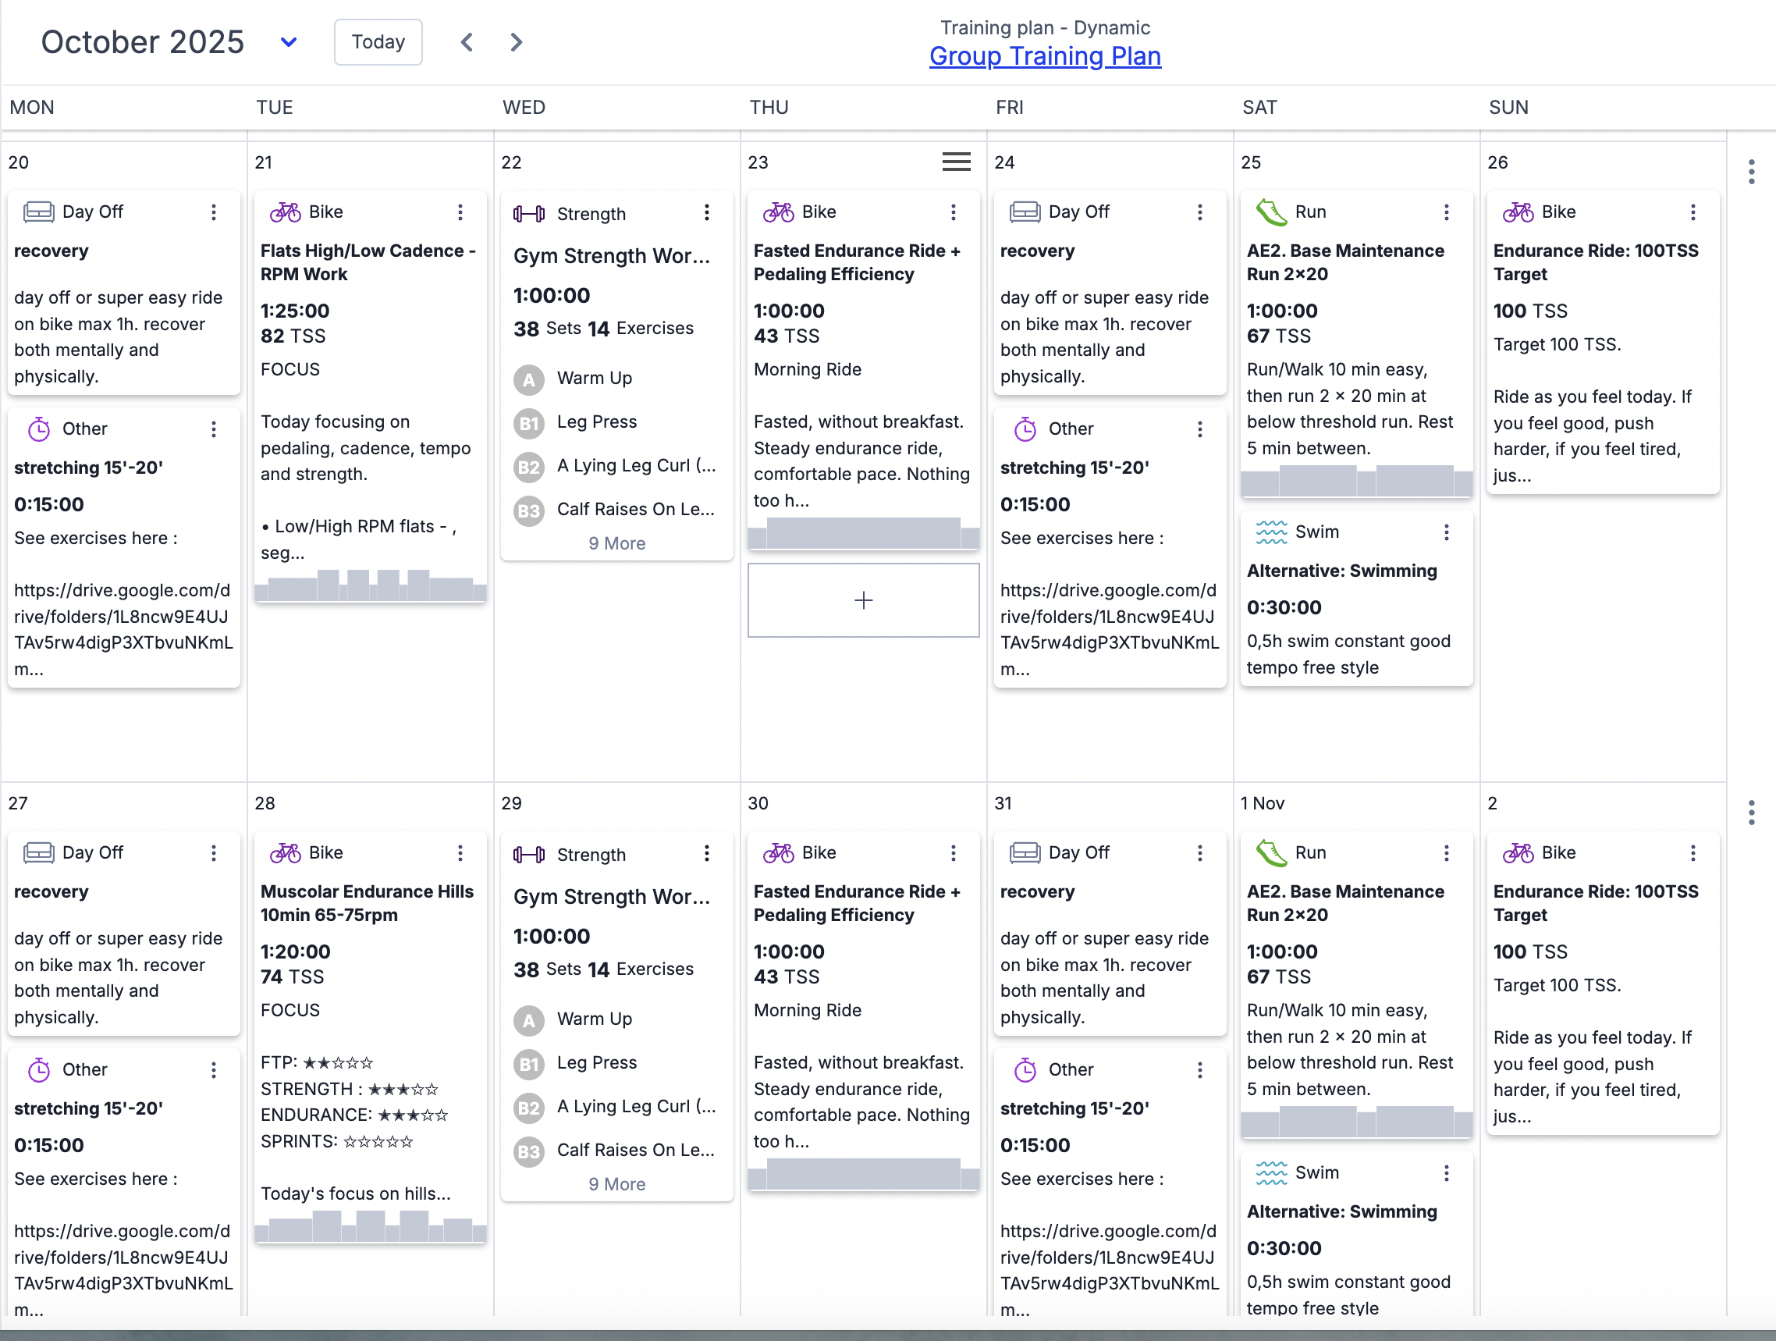1776x1341 pixels.
Task: Click the Strength dumbbell icon on Oct 29
Action: pyautogui.click(x=529, y=855)
